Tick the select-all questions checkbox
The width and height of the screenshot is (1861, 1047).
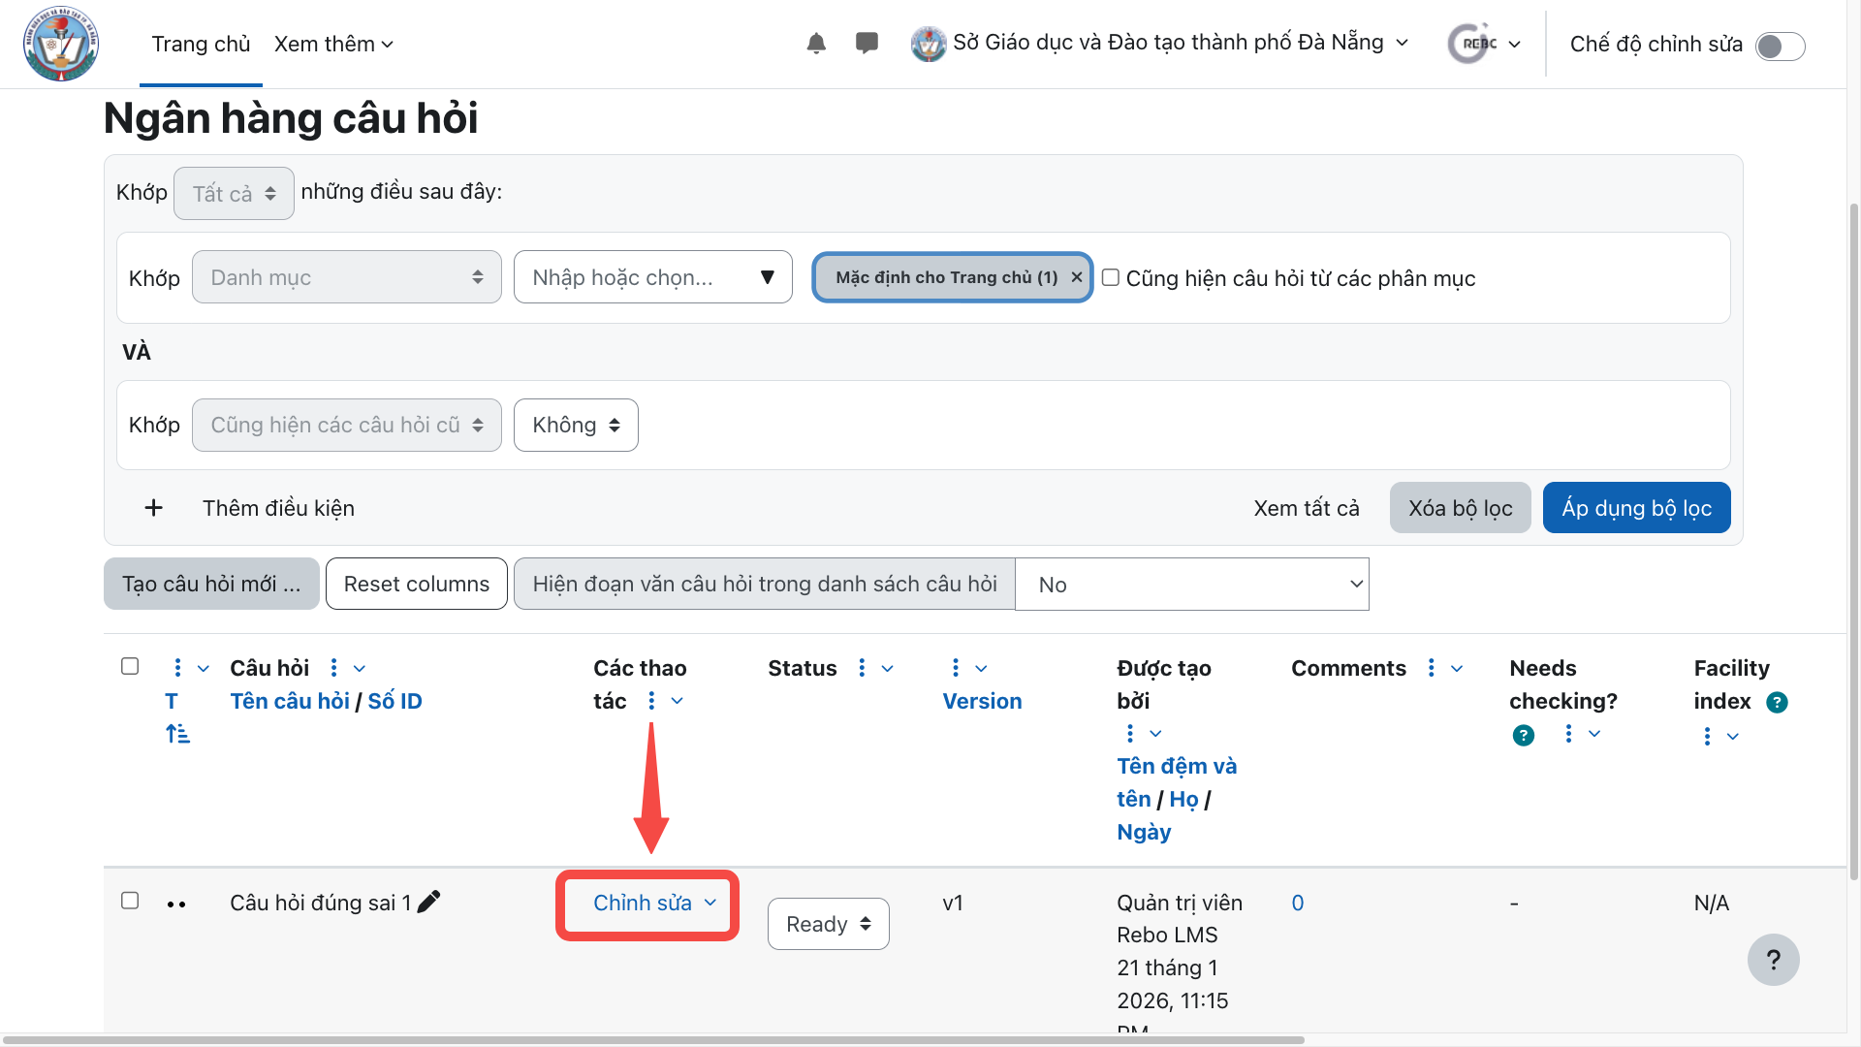coord(130,666)
